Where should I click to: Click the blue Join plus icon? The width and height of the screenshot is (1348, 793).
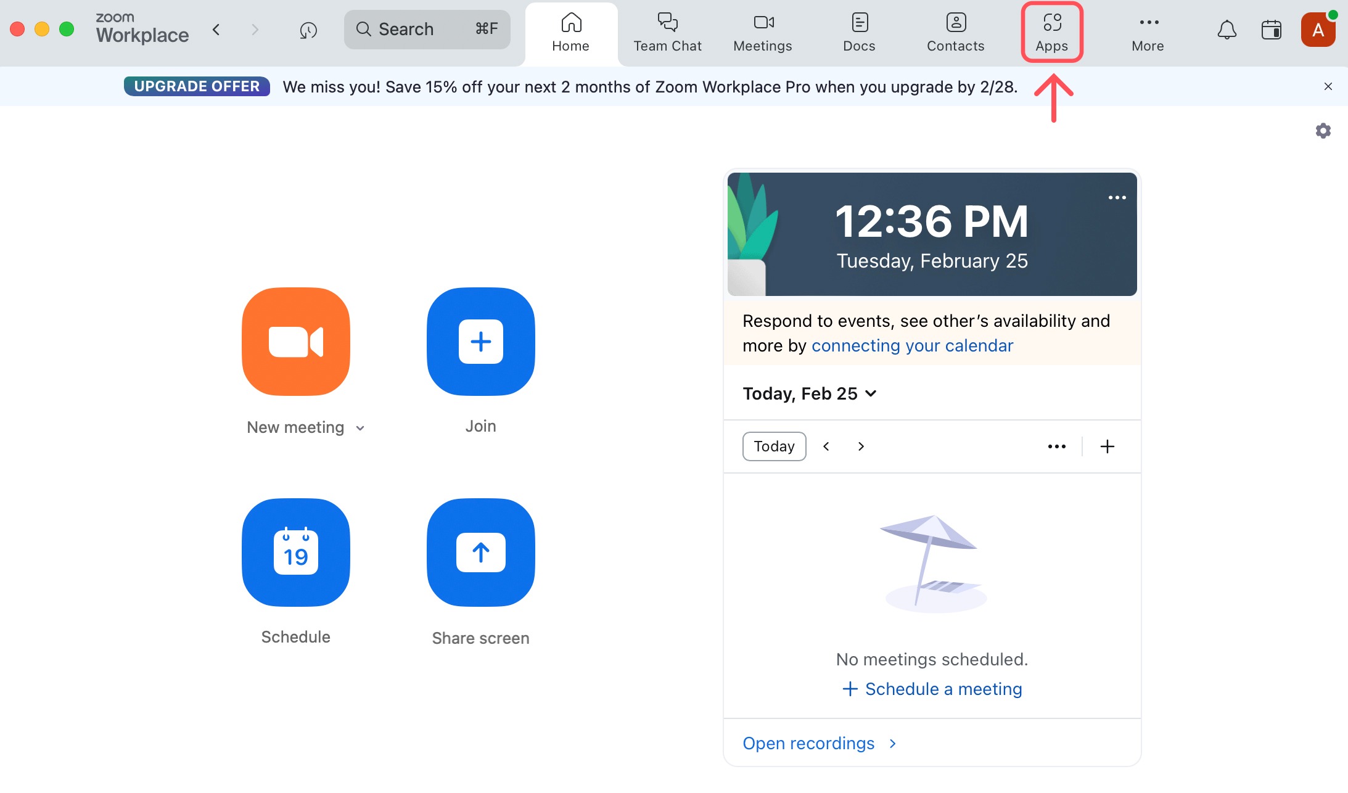481,341
